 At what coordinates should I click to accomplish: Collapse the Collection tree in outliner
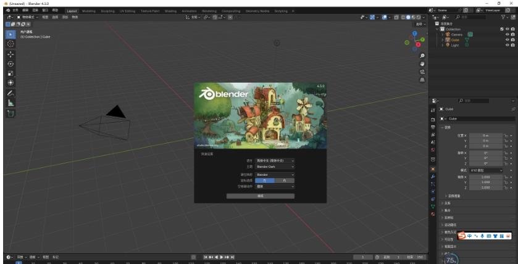(437, 29)
